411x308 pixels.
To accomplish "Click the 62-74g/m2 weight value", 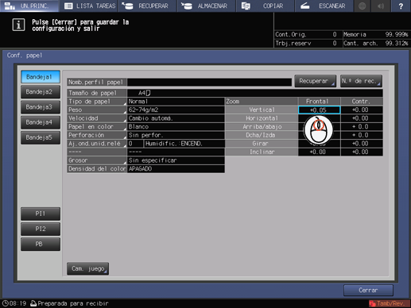I will (176, 110).
